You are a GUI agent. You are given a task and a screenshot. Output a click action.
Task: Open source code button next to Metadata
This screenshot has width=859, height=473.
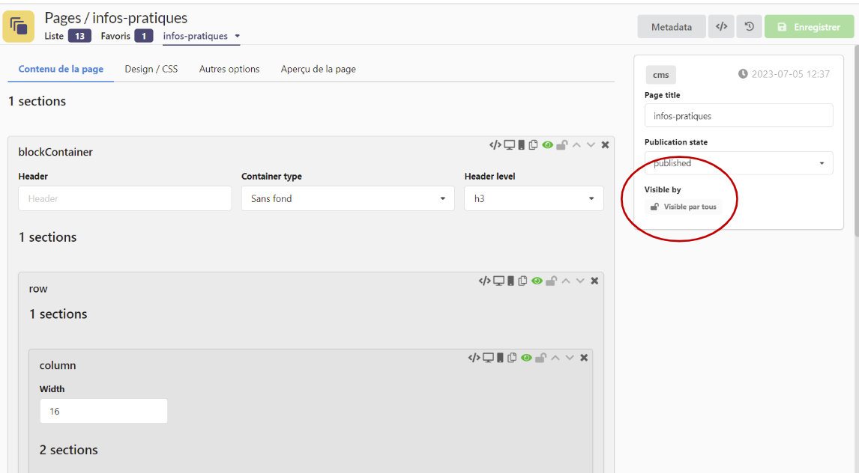point(721,27)
